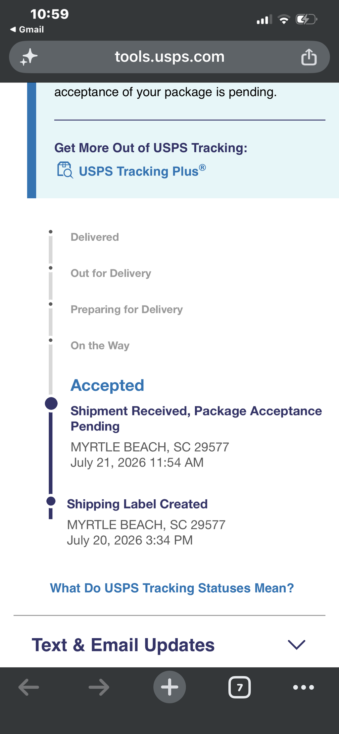Screen dimensions: 339x734
Task: Click the USPS Tracking Plus package icon
Action: pos(65,170)
